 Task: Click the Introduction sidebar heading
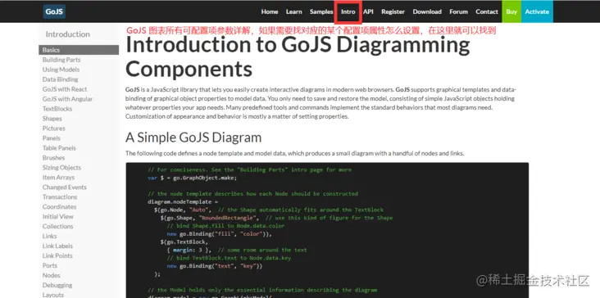(68, 34)
